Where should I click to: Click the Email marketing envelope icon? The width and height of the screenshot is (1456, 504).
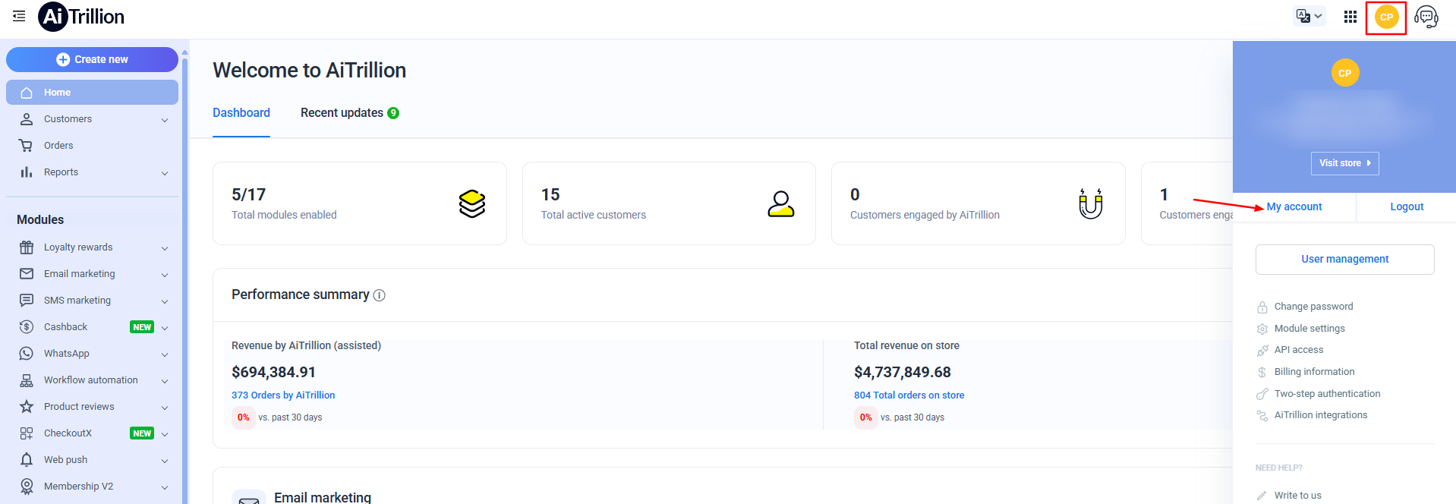click(27, 274)
